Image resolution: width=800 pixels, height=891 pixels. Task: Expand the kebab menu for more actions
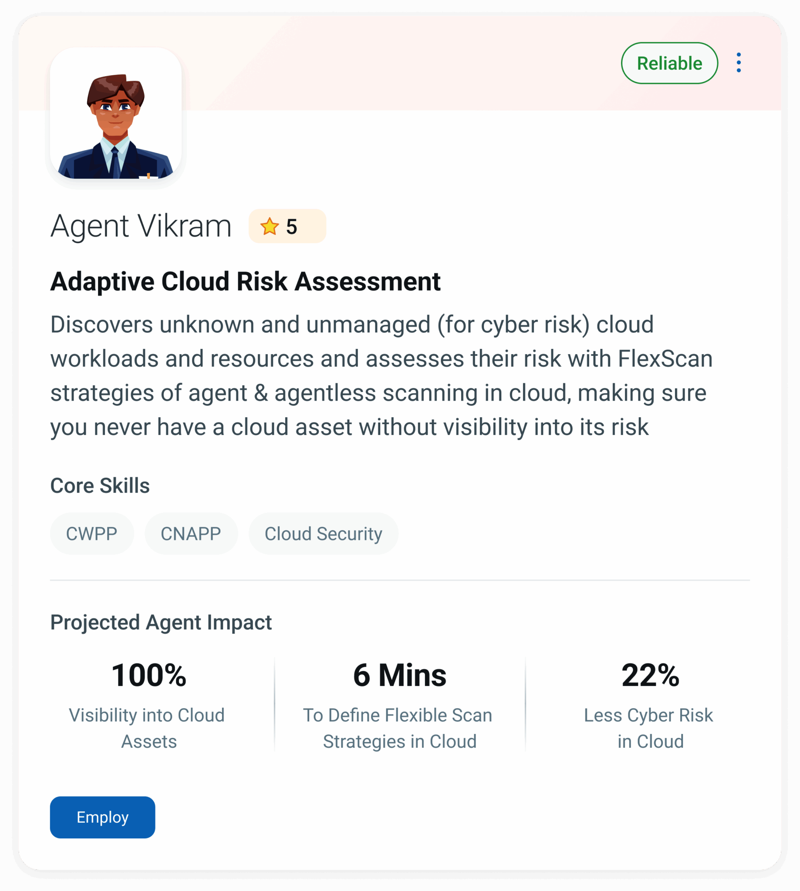click(739, 63)
